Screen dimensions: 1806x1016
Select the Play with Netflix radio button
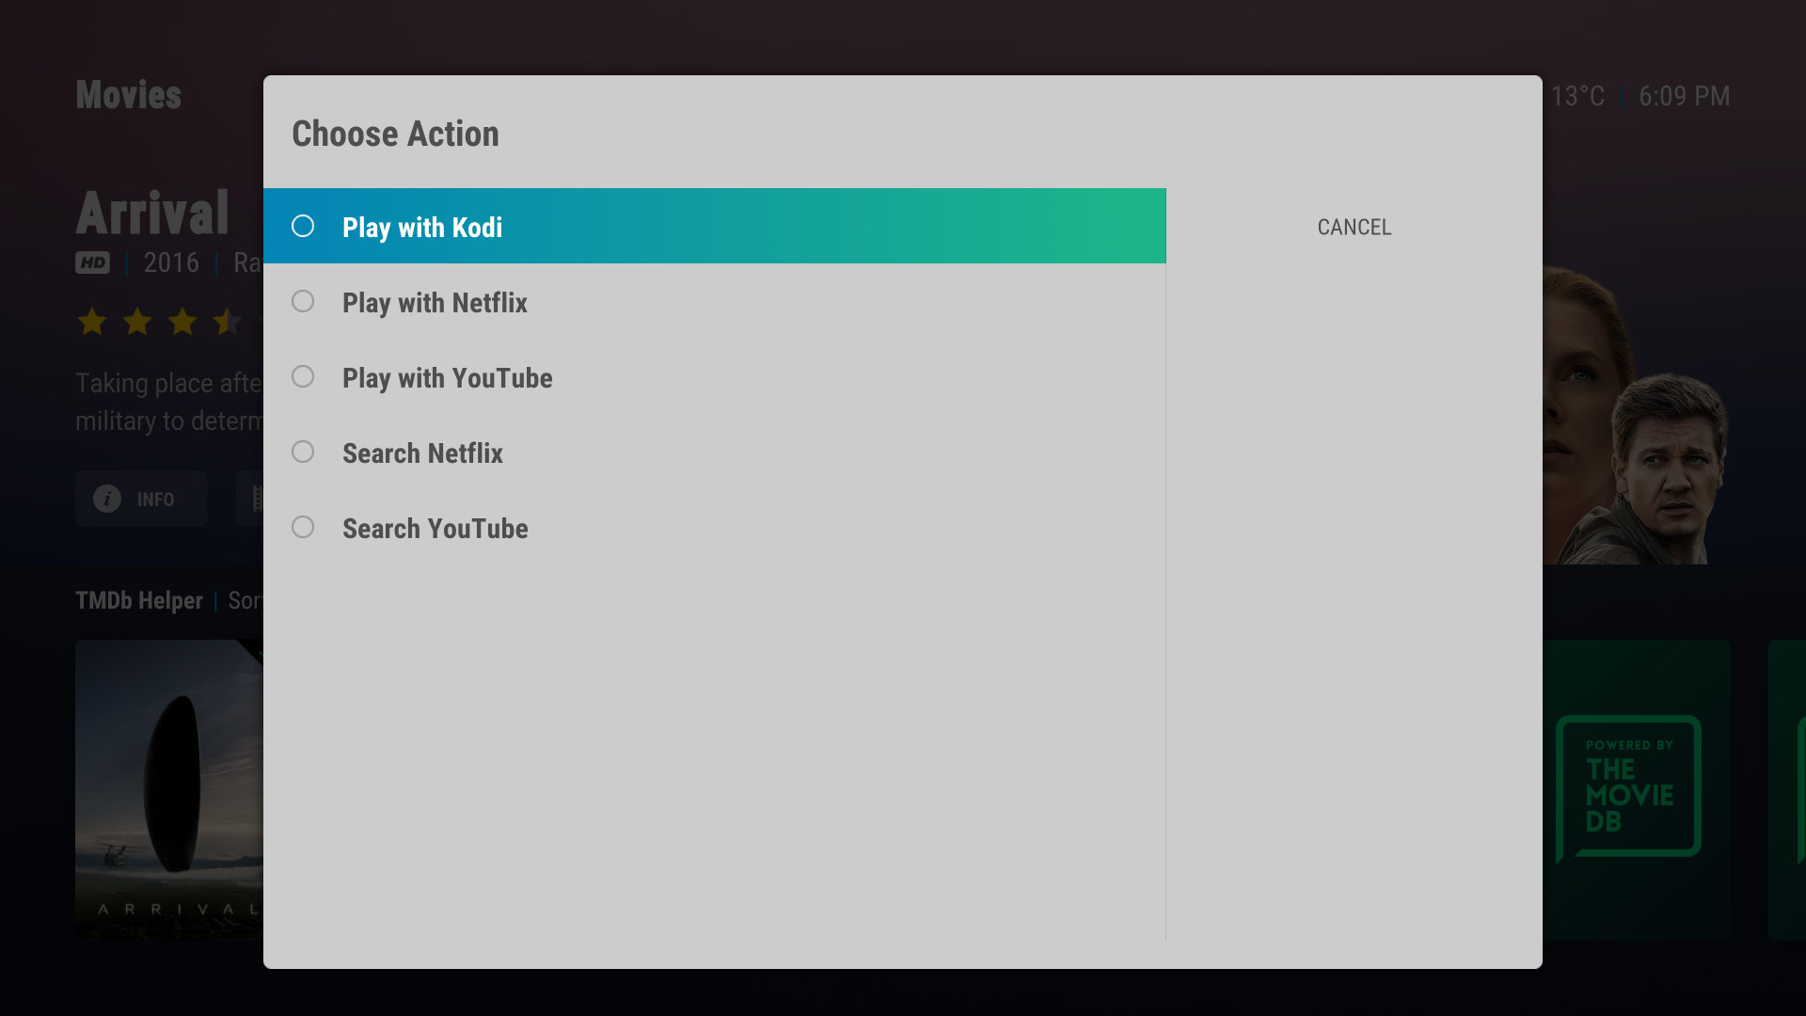tap(303, 301)
